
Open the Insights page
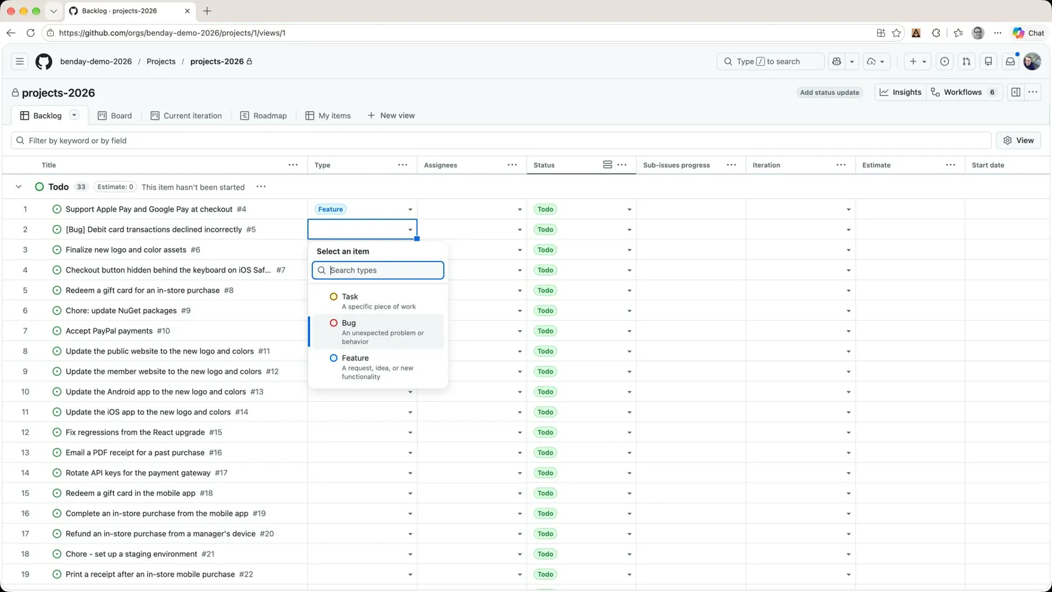click(x=901, y=92)
